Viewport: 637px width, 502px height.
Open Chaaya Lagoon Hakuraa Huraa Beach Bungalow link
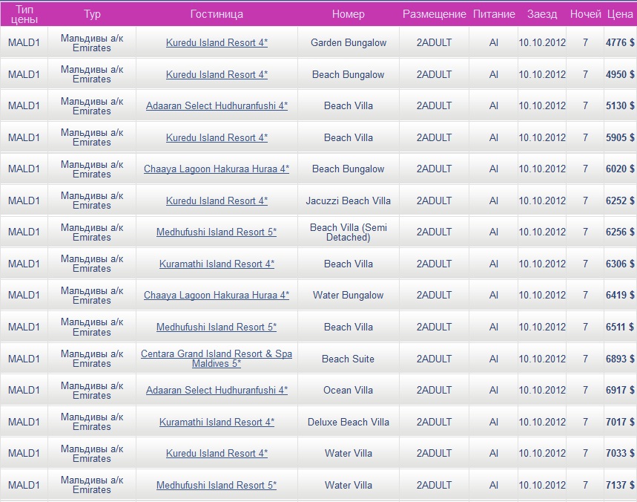(x=217, y=169)
